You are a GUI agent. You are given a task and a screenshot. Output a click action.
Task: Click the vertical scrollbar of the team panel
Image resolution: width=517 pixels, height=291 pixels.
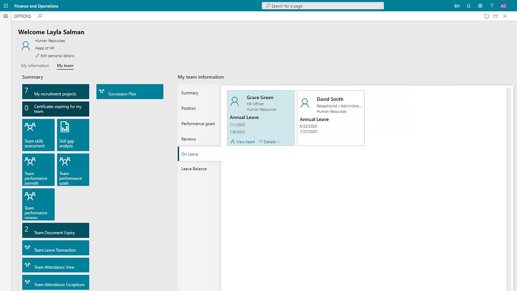point(508,189)
